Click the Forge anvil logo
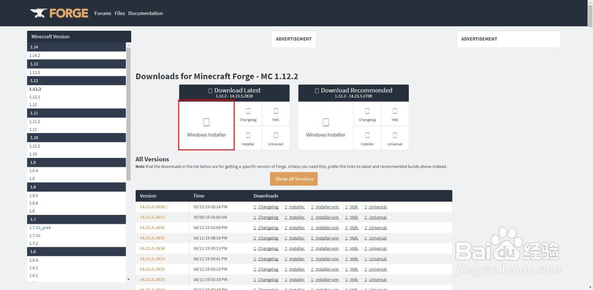The height and width of the screenshot is (290, 593). click(59, 13)
